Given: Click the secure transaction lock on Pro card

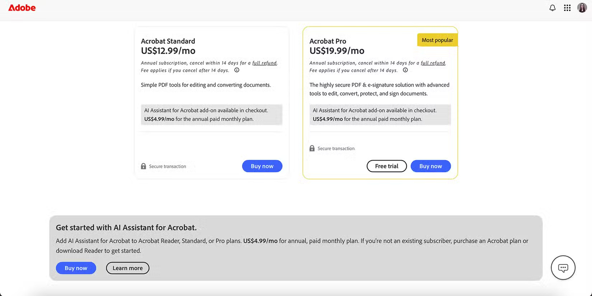Looking at the screenshot, I should [x=312, y=148].
